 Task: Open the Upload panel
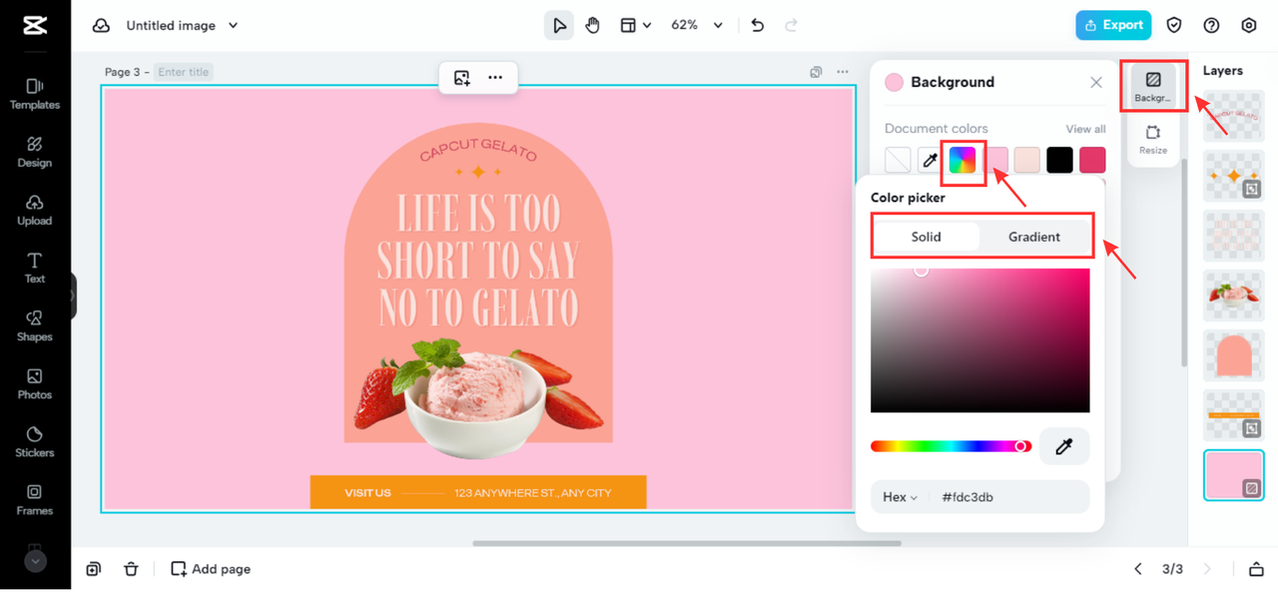(x=35, y=210)
